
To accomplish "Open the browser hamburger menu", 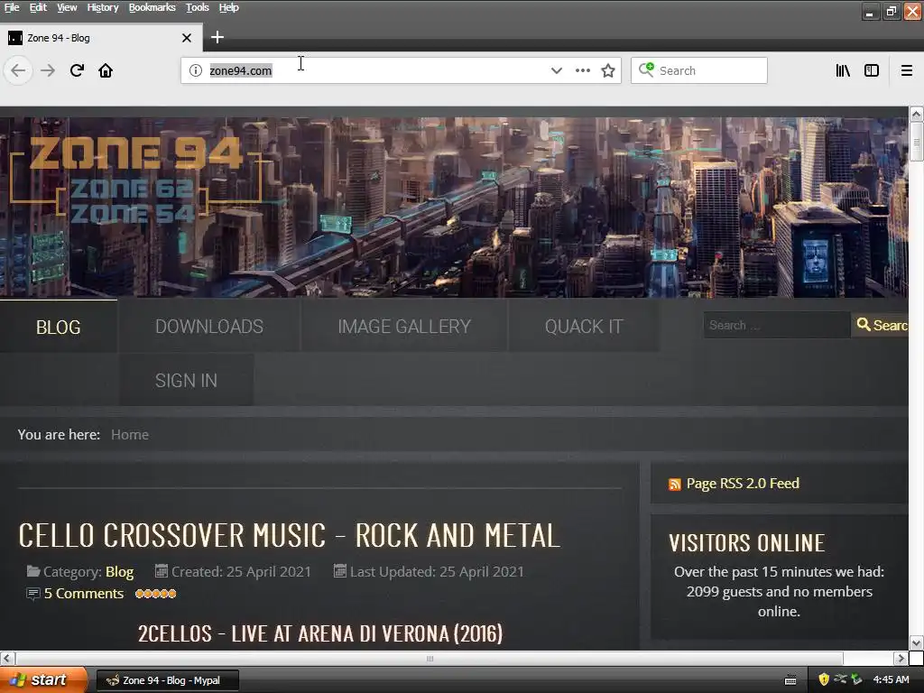I will [906, 70].
